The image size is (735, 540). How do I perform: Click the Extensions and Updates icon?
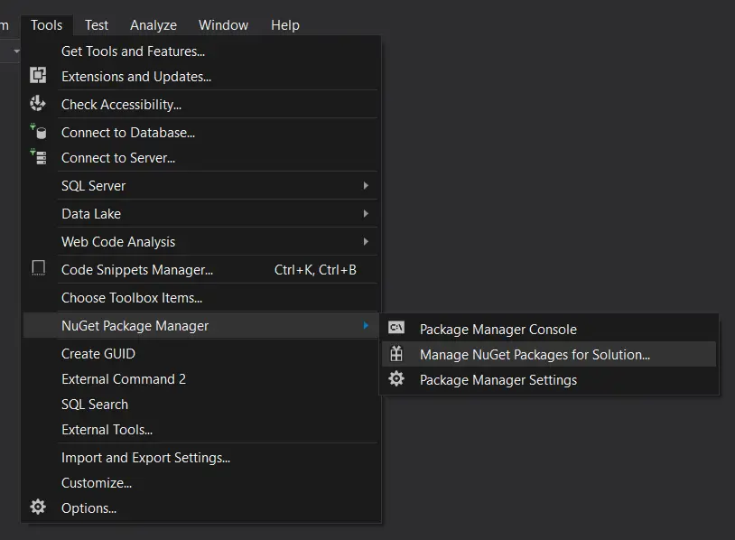[x=38, y=76]
